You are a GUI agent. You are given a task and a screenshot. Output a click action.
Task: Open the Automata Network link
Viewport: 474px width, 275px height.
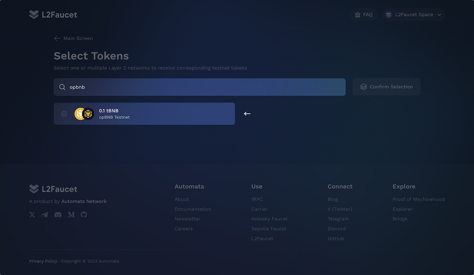coord(84,201)
